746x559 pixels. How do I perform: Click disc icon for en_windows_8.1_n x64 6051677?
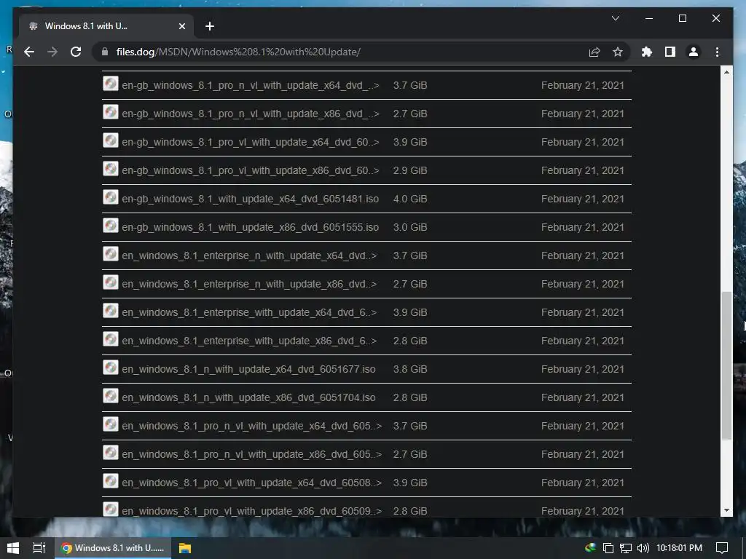(111, 368)
